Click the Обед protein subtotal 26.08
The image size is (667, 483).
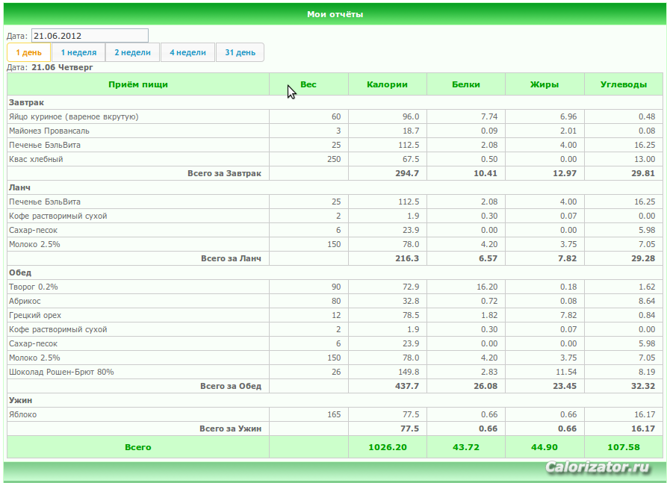(x=485, y=386)
